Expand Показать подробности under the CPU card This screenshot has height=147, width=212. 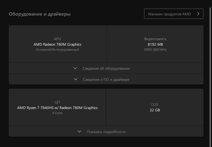tap(106, 132)
